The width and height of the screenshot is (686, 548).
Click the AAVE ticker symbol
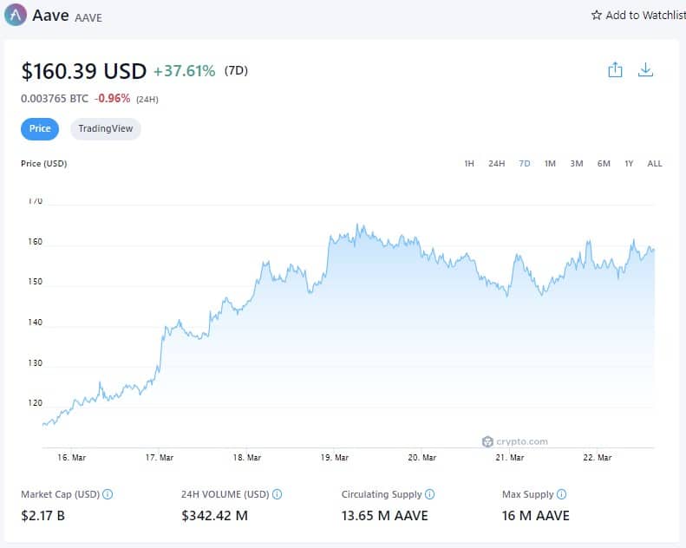click(88, 18)
